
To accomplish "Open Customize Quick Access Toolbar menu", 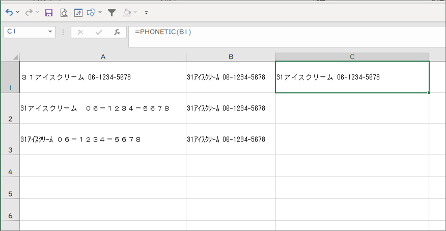I will pos(146,13).
